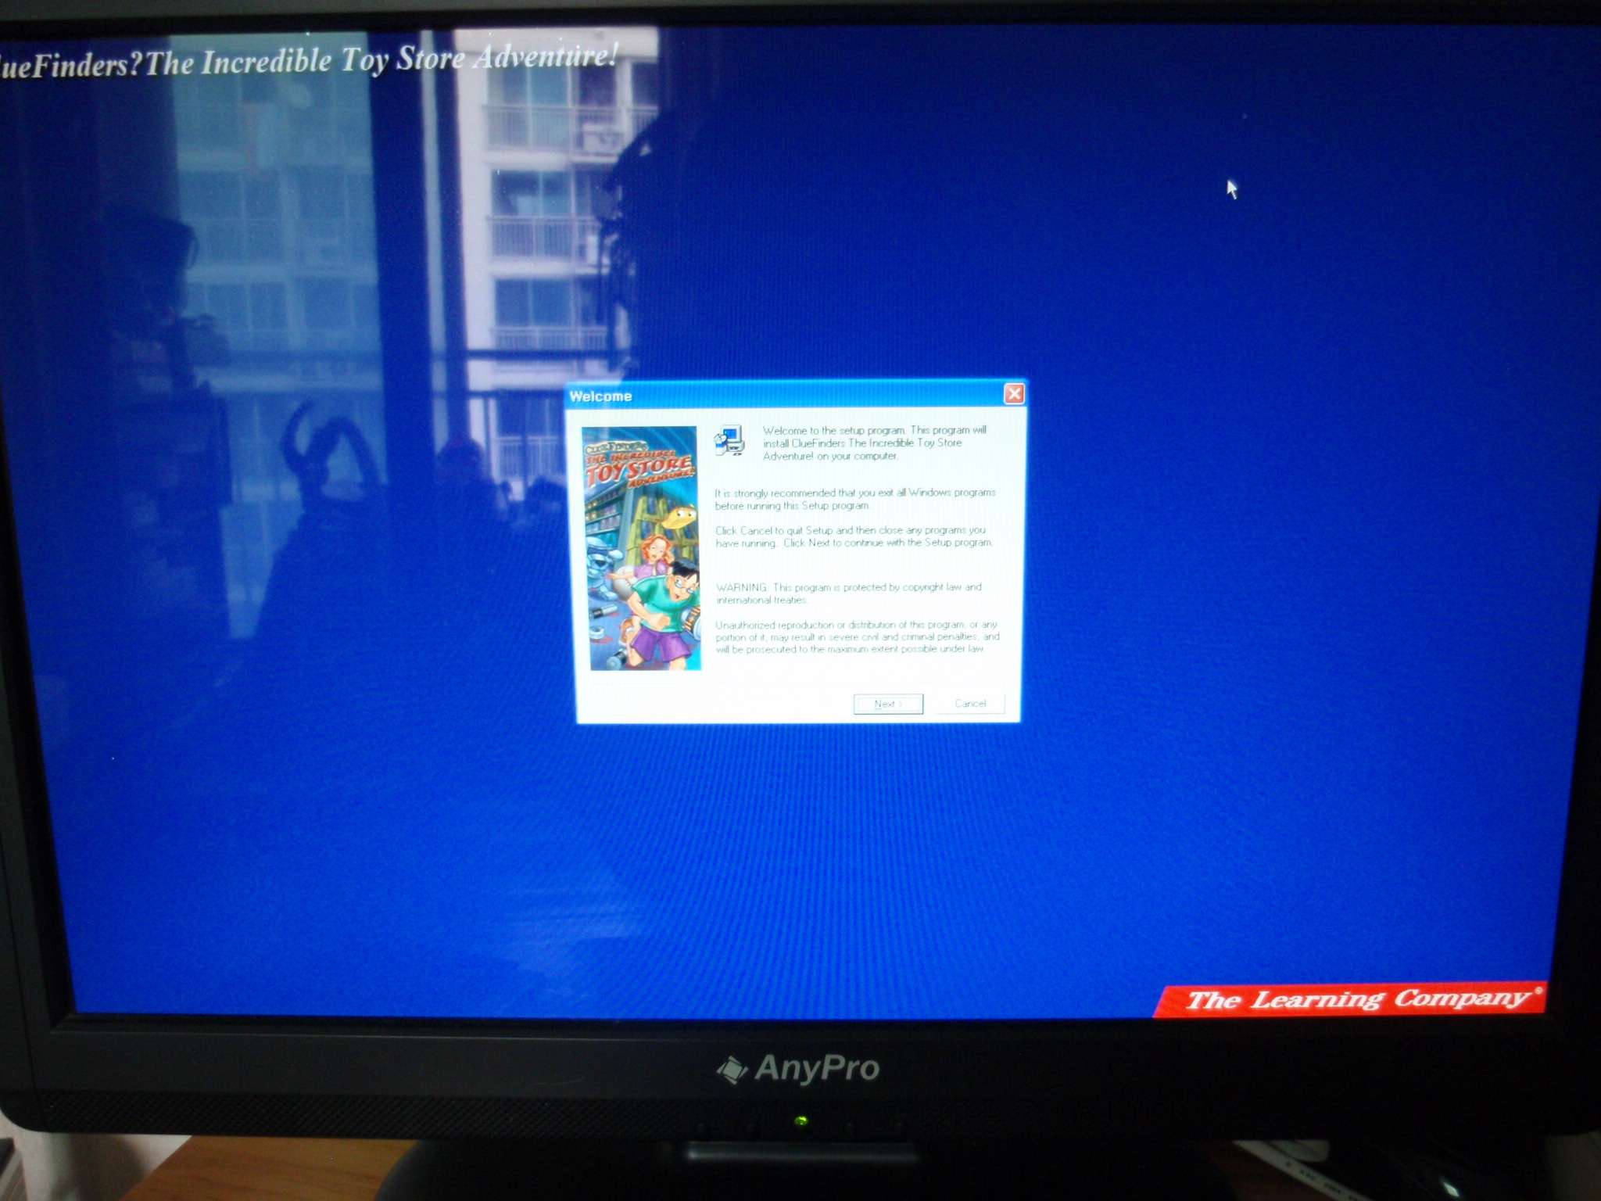Click the ClueFinders Incredible Toy Store Adventure heading

pyautogui.click(x=309, y=61)
